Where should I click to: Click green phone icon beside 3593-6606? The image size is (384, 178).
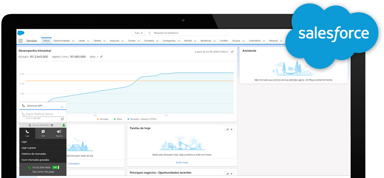point(29,168)
